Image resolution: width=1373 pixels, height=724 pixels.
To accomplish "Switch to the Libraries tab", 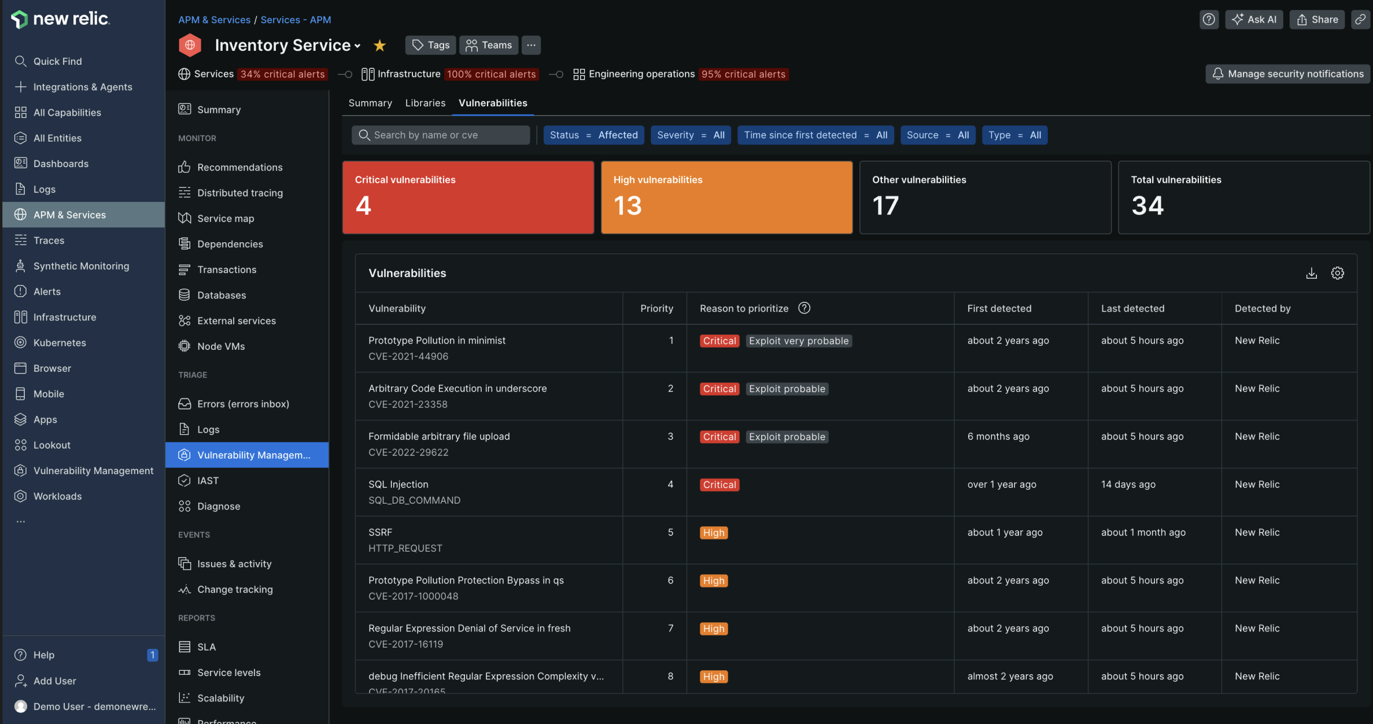I will point(425,103).
